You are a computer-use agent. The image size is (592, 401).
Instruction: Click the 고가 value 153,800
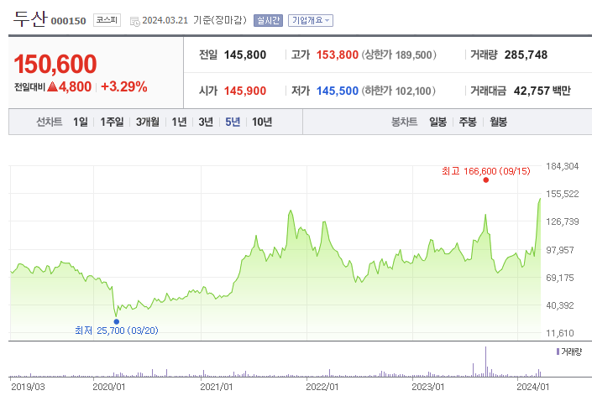[338, 55]
